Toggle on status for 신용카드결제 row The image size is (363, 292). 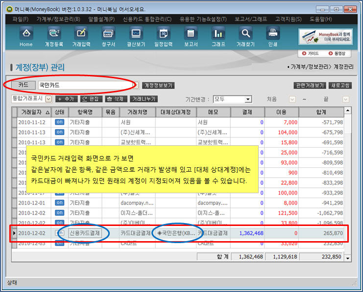[59, 233]
